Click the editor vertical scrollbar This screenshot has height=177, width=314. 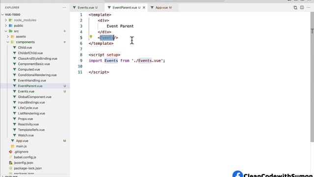click(x=312, y=76)
